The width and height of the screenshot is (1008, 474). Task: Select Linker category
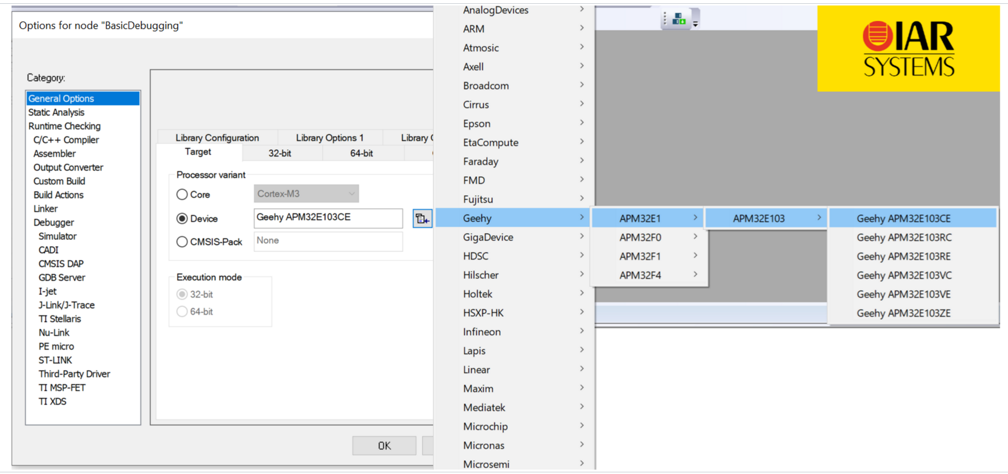46,208
